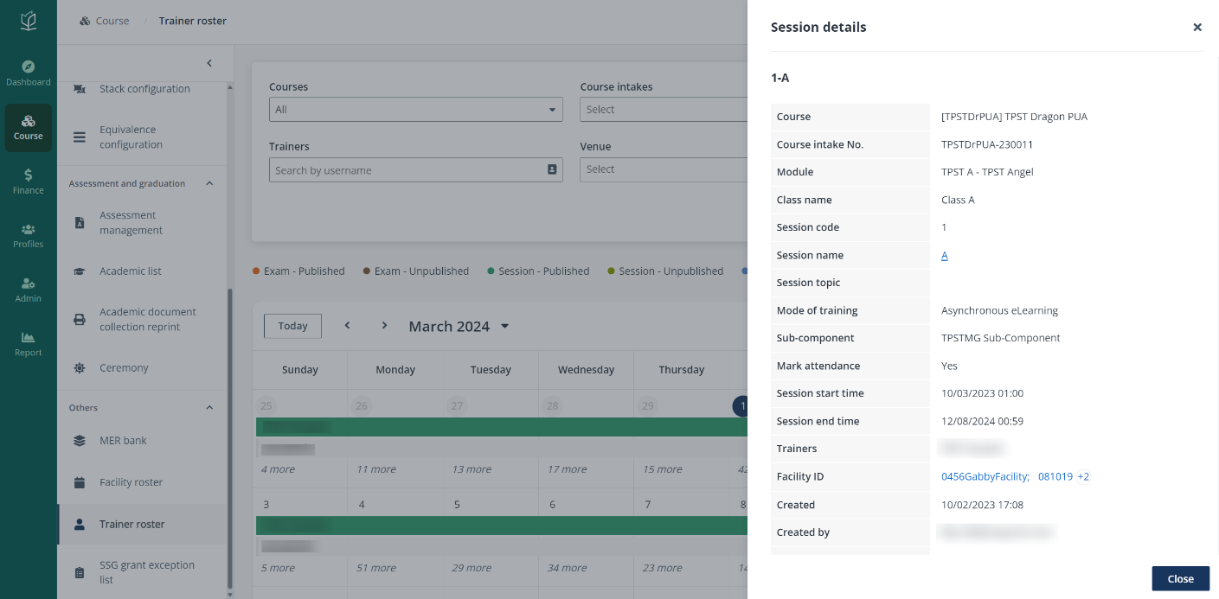Click the Session - Published green legend dot
The image size is (1219, 599).
coord(491,271)
